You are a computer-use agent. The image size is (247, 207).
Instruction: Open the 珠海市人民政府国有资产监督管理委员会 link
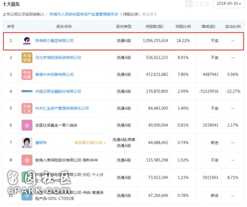point(84,14)
